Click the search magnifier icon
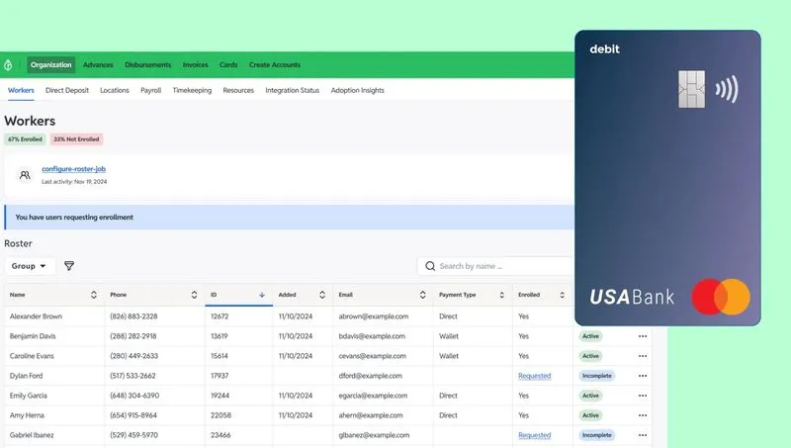The height and width of the screenshot is (448, 791). 430,266
